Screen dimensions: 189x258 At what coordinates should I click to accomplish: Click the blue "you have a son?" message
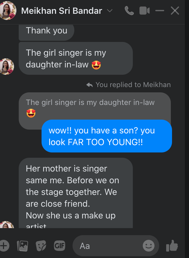pyautogui.click(x=106, y=136)
